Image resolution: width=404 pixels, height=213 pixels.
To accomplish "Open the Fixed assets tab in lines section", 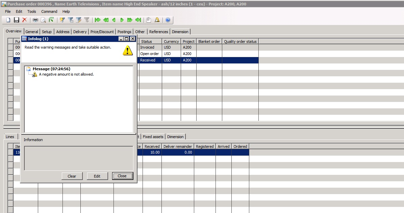I will click(x=153, y=137).
